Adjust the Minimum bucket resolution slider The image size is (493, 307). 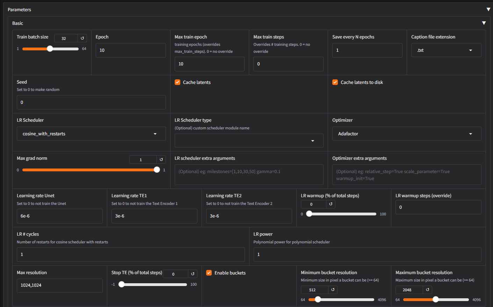341,299
